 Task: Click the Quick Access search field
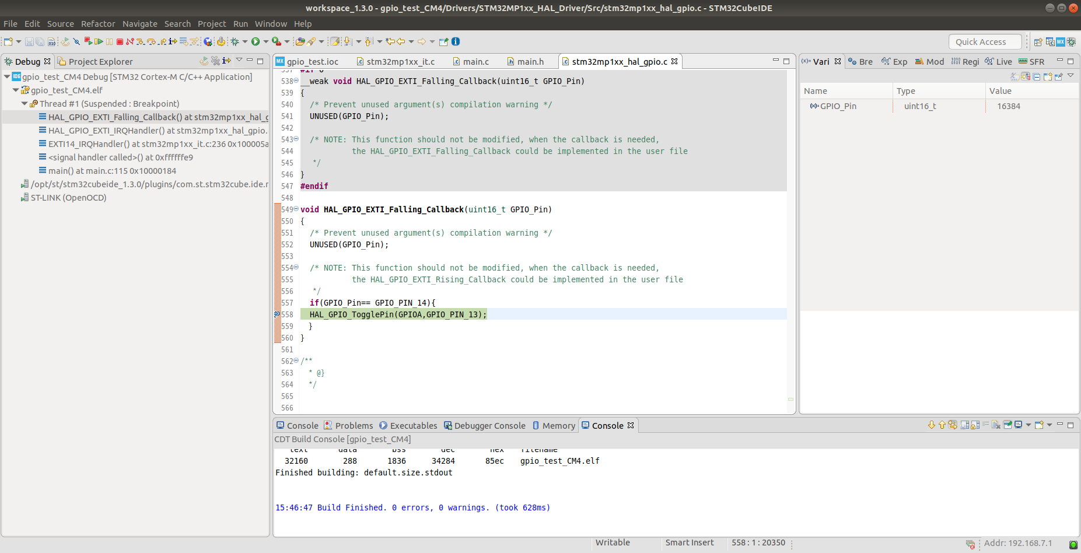pyautogui.click(x=985, y=42)
